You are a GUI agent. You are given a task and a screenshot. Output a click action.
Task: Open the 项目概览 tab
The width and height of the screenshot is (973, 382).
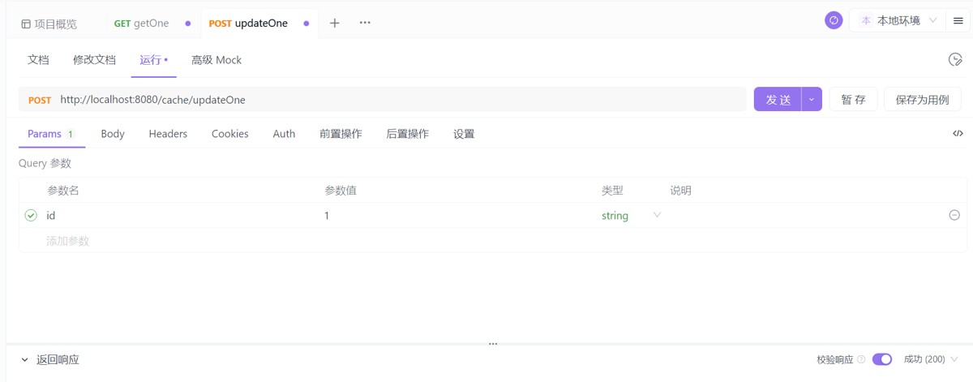tap(49, 24)
